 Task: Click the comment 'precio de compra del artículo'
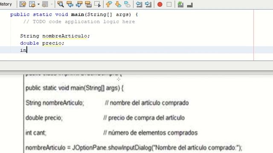click(144, 118)
